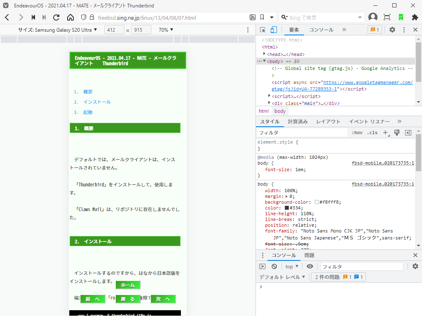The height and width of the screenshot is (316, 422).
Task: Clear the console
Action: pos(274,266)
